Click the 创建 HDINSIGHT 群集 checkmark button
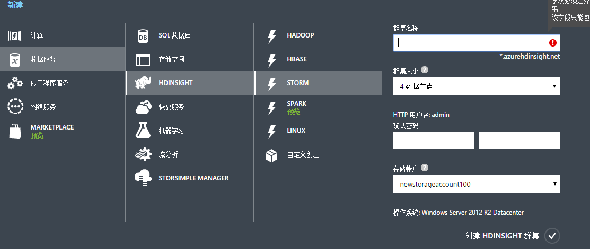This screenshot has width=590, height=249. [x=552, y=236]
